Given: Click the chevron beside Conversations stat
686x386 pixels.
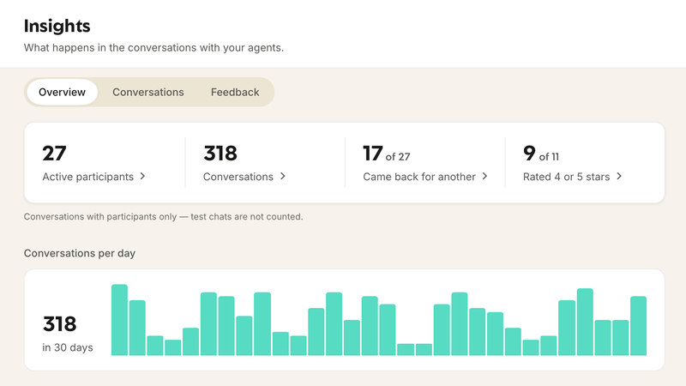Looking at the screenshot, I should point(283,176).
